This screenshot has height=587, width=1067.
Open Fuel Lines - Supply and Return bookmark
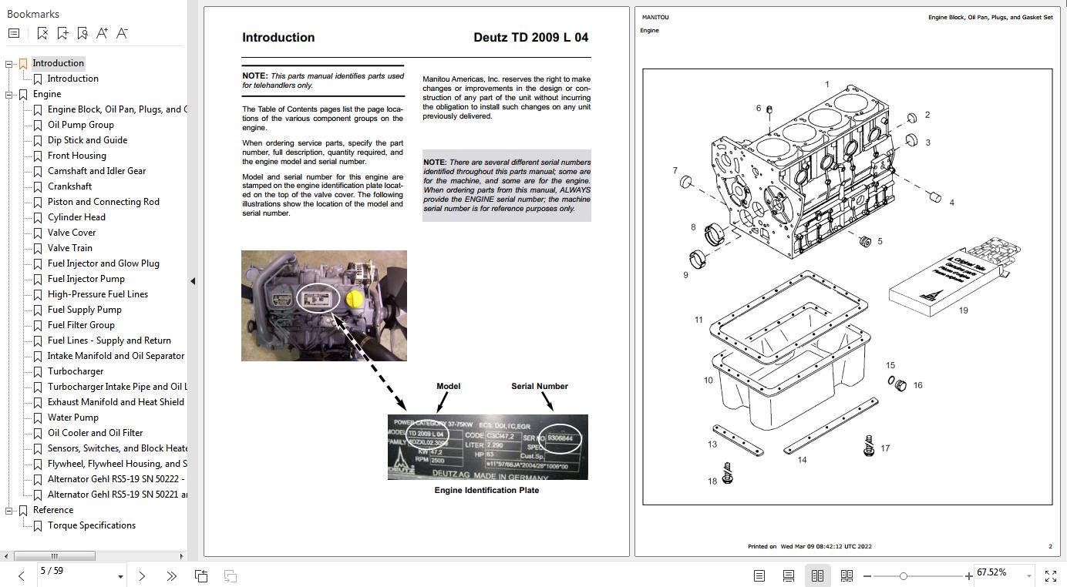point(109,340)
